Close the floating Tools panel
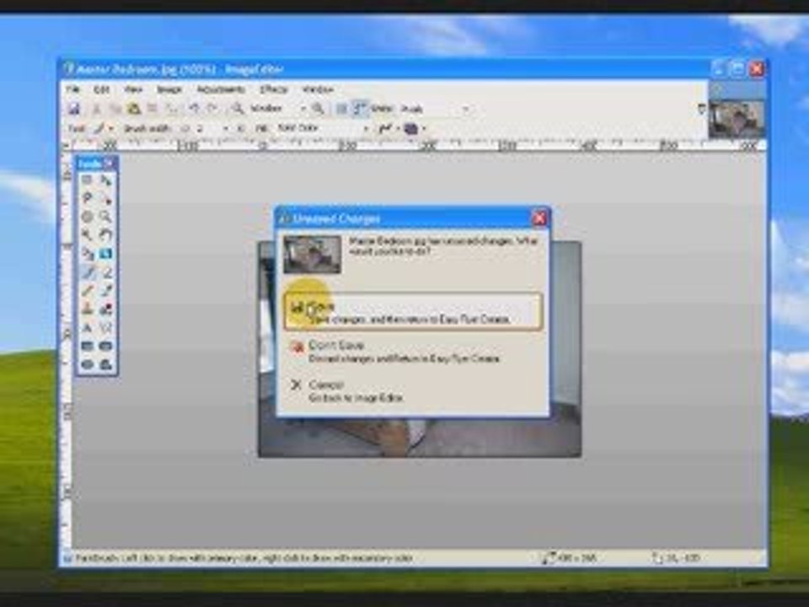 click(x=109, y=164)
